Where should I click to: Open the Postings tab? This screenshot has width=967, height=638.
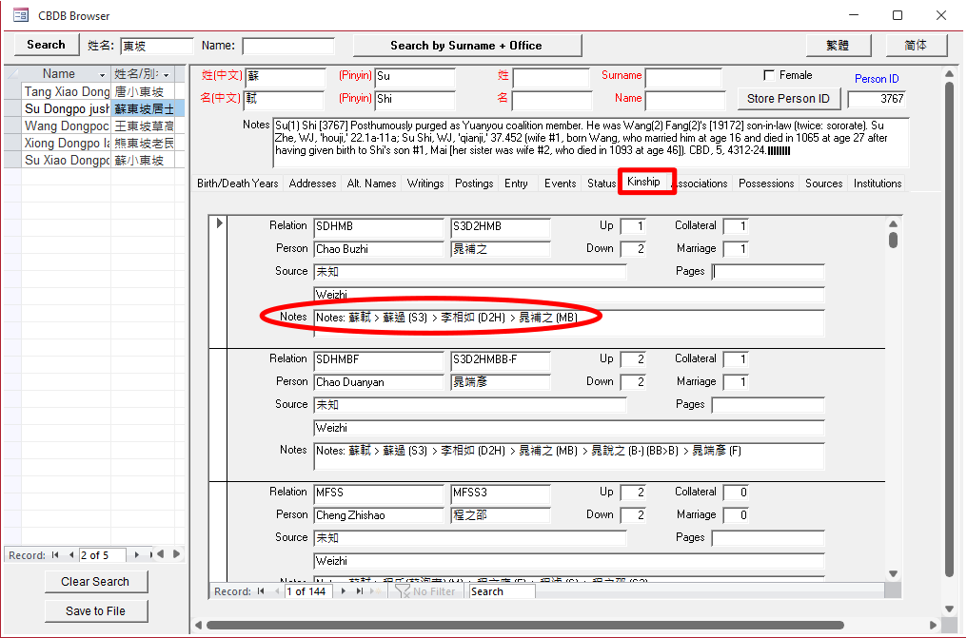[x=474, y=184]
